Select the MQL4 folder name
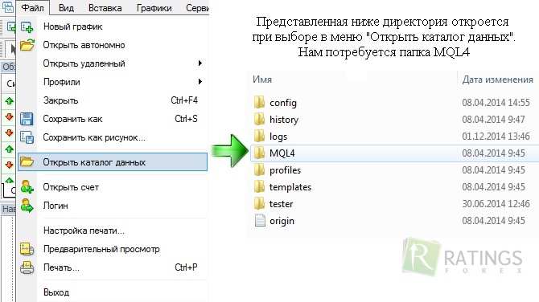The height and width of the screenshot is (302, 539). coord(282,153)
